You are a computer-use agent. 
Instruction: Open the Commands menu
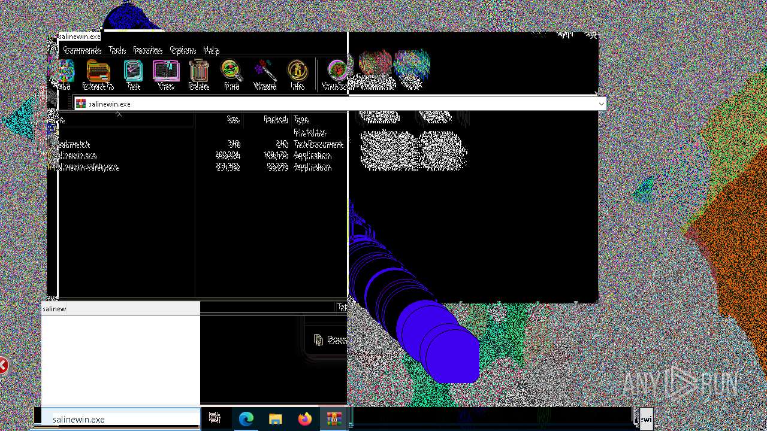(82, 50)
